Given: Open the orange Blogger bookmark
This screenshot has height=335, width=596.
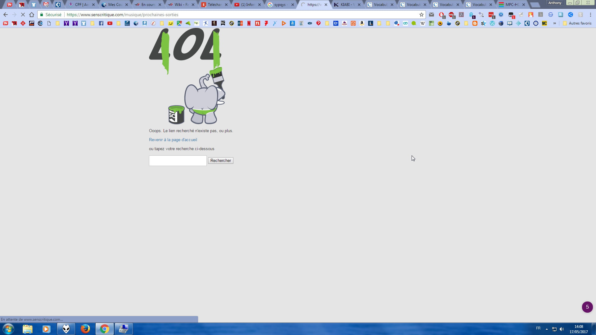Looking at the screenshot, I should pyautogui.click(x=475, y=23).
